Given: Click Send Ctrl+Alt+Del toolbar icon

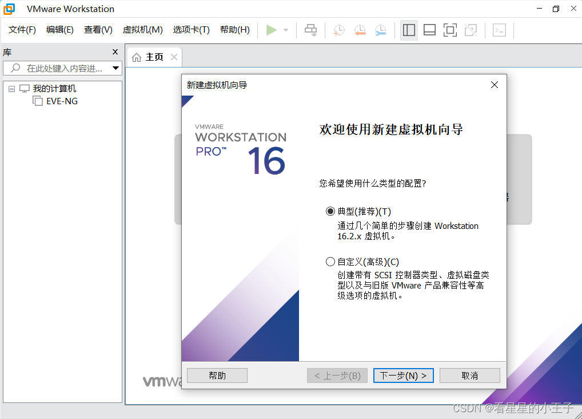Looking at the screenshot, I should [310, 30].
